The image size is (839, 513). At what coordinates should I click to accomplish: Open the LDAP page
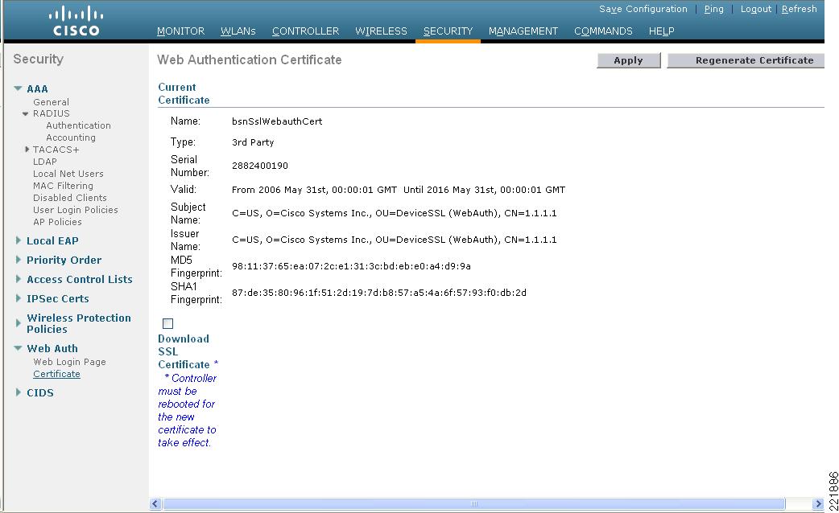pos(44,162)
